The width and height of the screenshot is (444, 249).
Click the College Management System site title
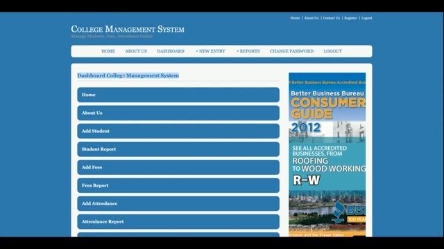128,29
